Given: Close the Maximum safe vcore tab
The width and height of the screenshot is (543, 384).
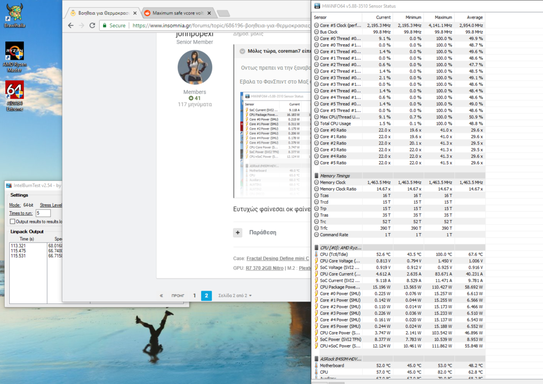Looking at the screenshot, I should [x=209, y=13].
